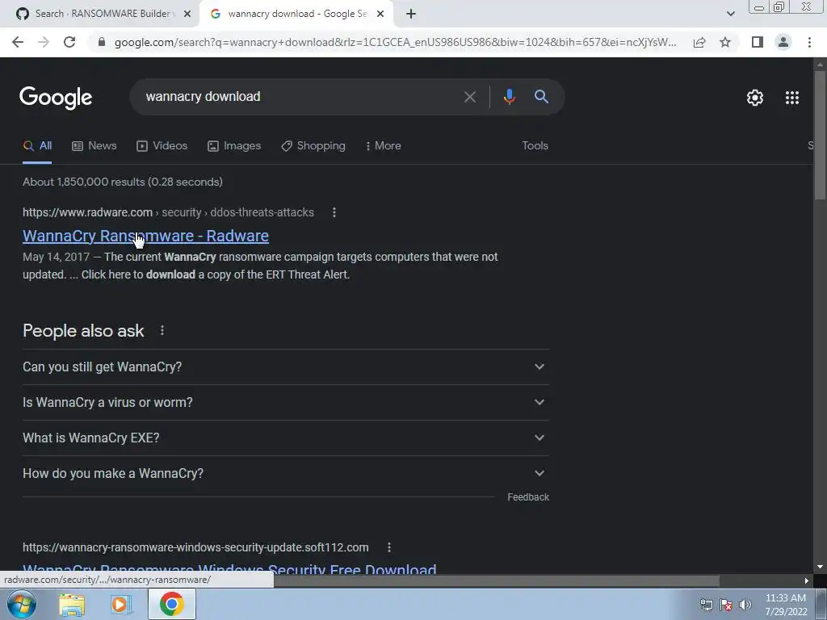The image size is (827, 620).
Task: Click the scroll down arrow
Action: tap(820, 568)
